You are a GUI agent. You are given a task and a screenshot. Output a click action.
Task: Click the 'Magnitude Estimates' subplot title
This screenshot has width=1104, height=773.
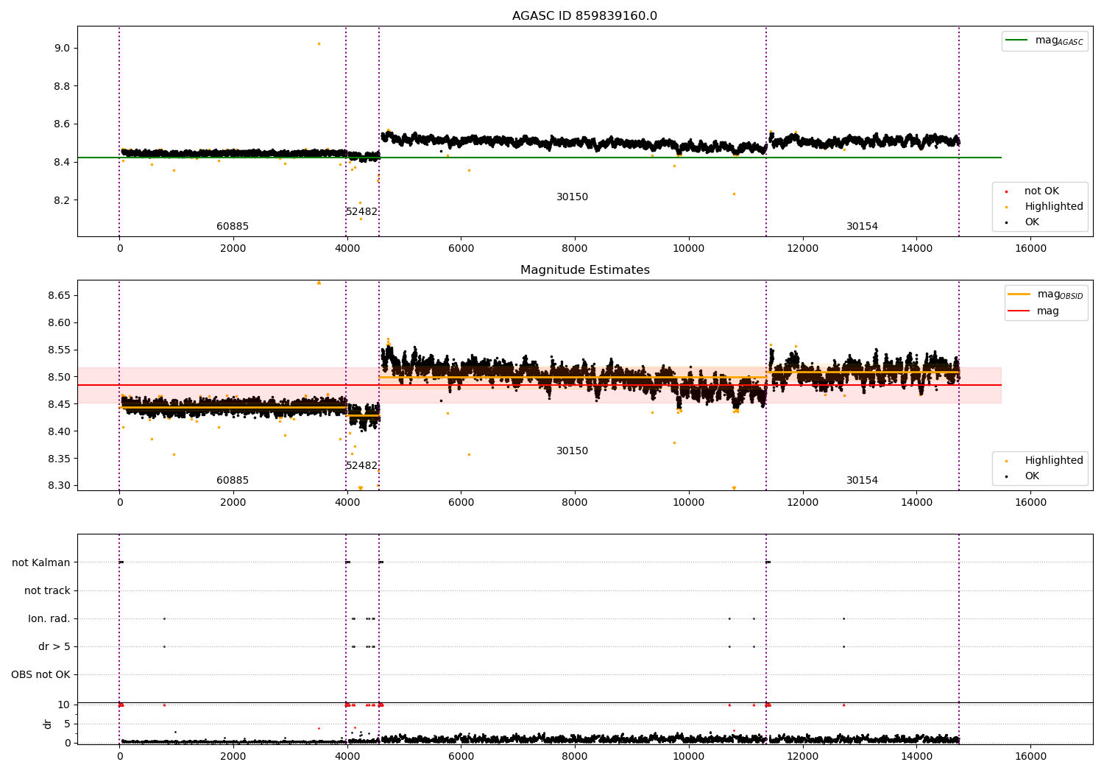click(584, 270)
